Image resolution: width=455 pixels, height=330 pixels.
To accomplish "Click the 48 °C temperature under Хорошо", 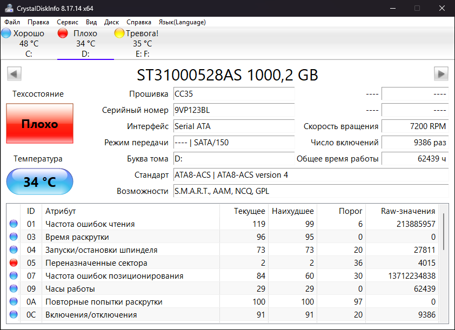I will point(29,44).
